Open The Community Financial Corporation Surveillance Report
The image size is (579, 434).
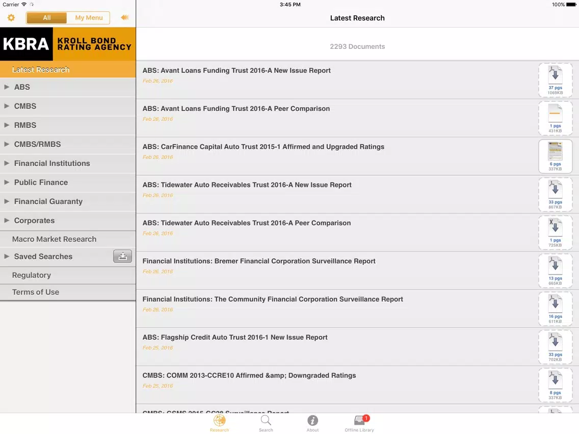(x=273, y=300)
